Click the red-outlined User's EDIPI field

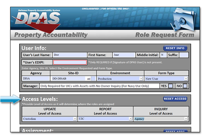coord(70,62)
